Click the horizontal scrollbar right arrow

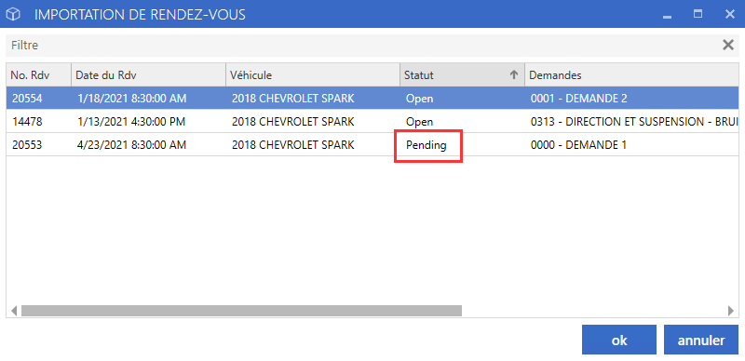[731, 311]
